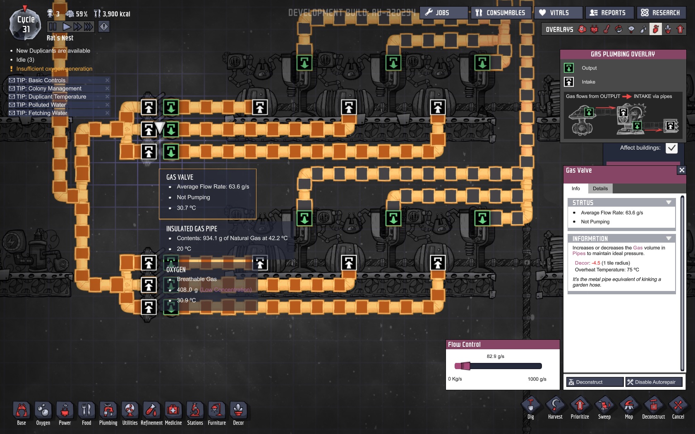Image resolution: width=695 pixels, height=434 pixels.
Task: Click the 59% stress brain indicator
Action: [77, 14]
